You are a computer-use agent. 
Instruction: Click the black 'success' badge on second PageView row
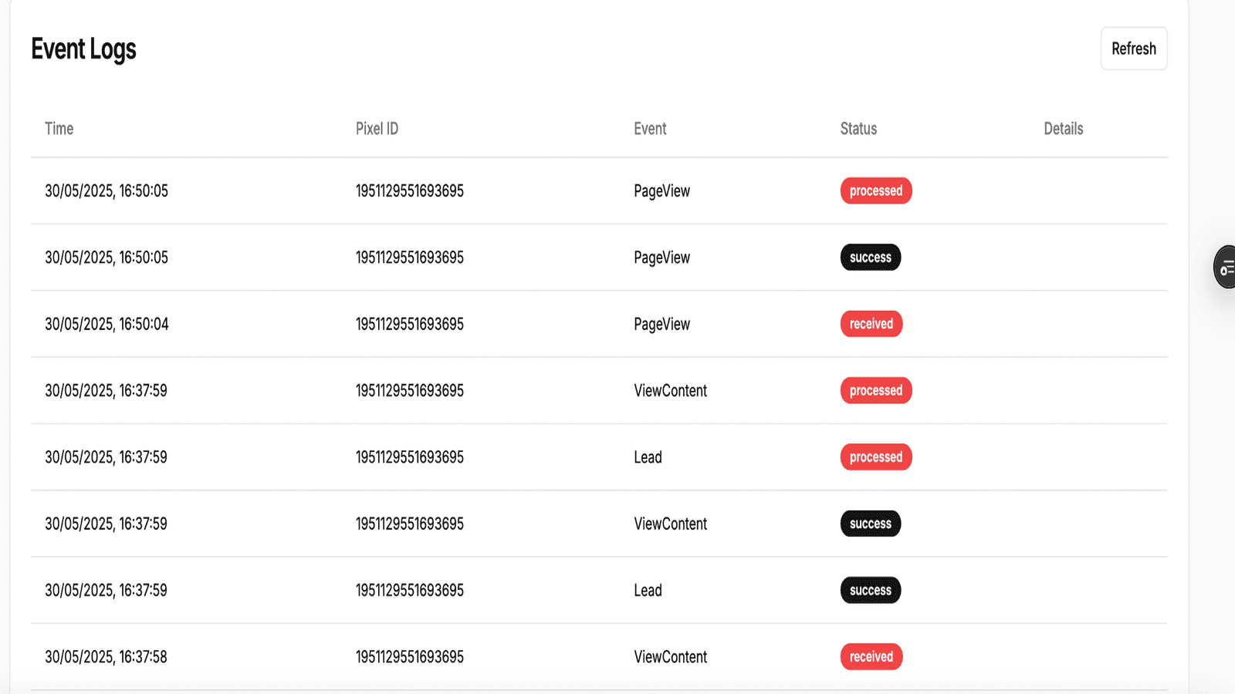pyautogui.click(x=870, y=257)
